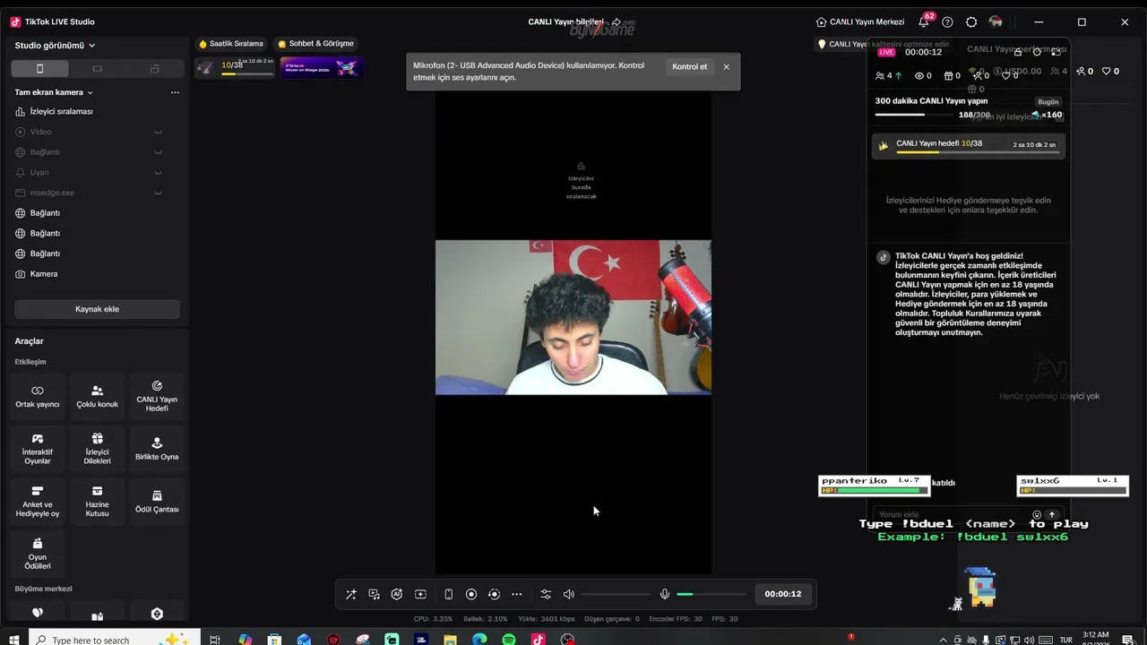
Task: Select the third layout tab under Studio görünümü
Action: pos(154,69)
